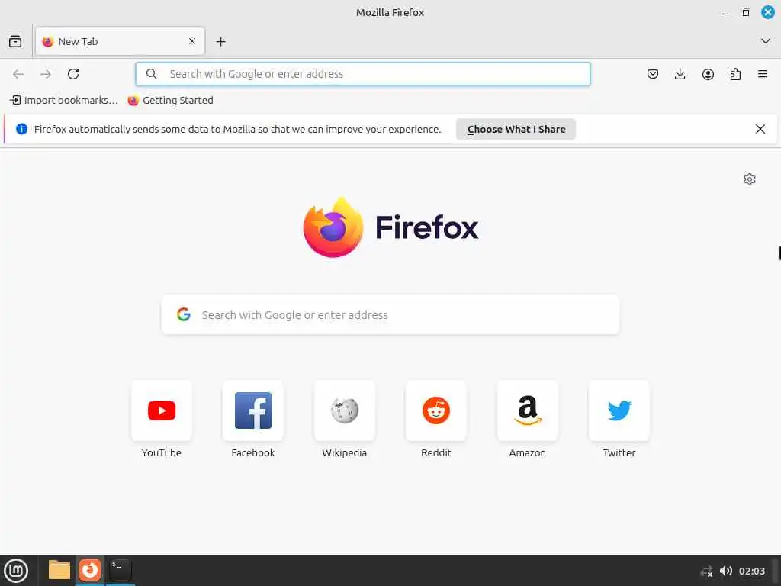Click the Firefox logo

click(390, 227)
